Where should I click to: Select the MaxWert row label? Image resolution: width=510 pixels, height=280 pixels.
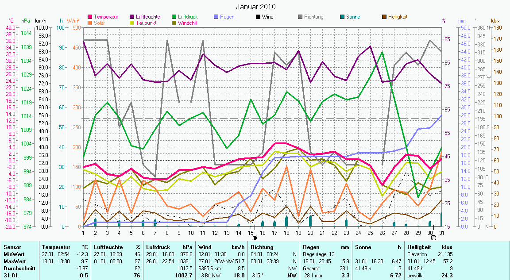14,261
